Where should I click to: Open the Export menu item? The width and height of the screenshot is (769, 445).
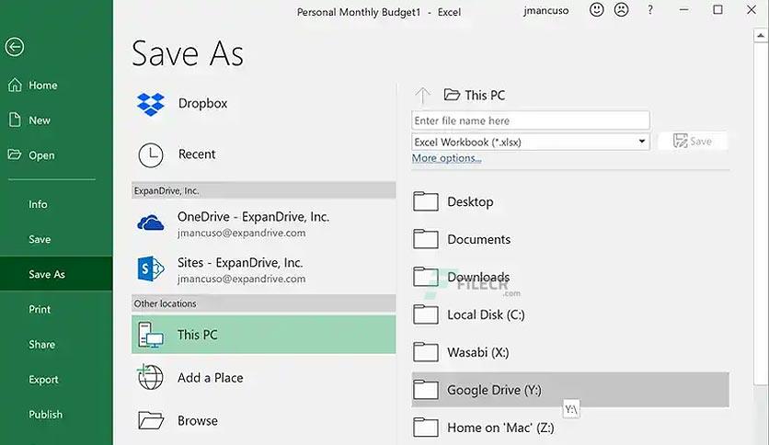pos(43,380)
